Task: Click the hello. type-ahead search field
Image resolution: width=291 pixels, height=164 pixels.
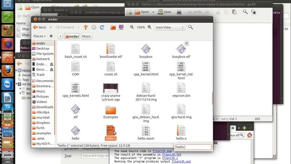Action: click(193, 147)
